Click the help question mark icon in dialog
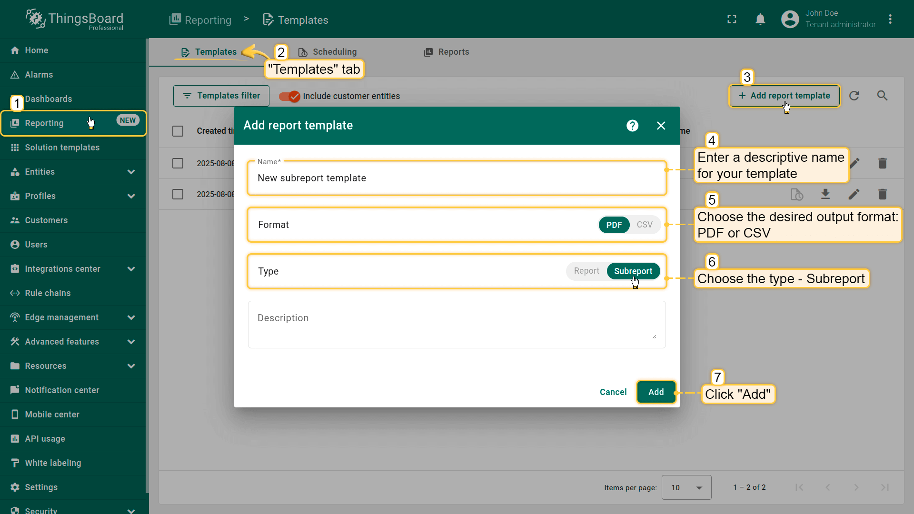The image size is (914, 514). pos(632,126)
